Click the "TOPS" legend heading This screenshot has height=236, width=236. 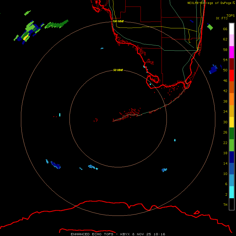coord(230,15)
